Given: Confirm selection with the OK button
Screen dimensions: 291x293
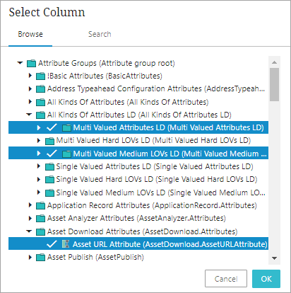Looking at the screenshot, I should (266, 279).
